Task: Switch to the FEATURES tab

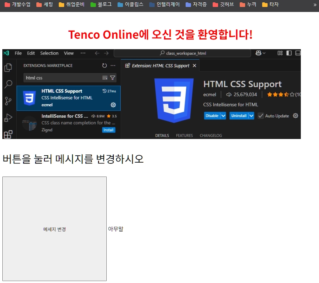Action: pos(184,135)
